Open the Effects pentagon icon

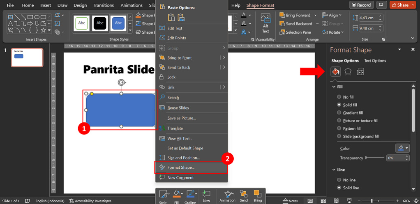coord(348,72)
